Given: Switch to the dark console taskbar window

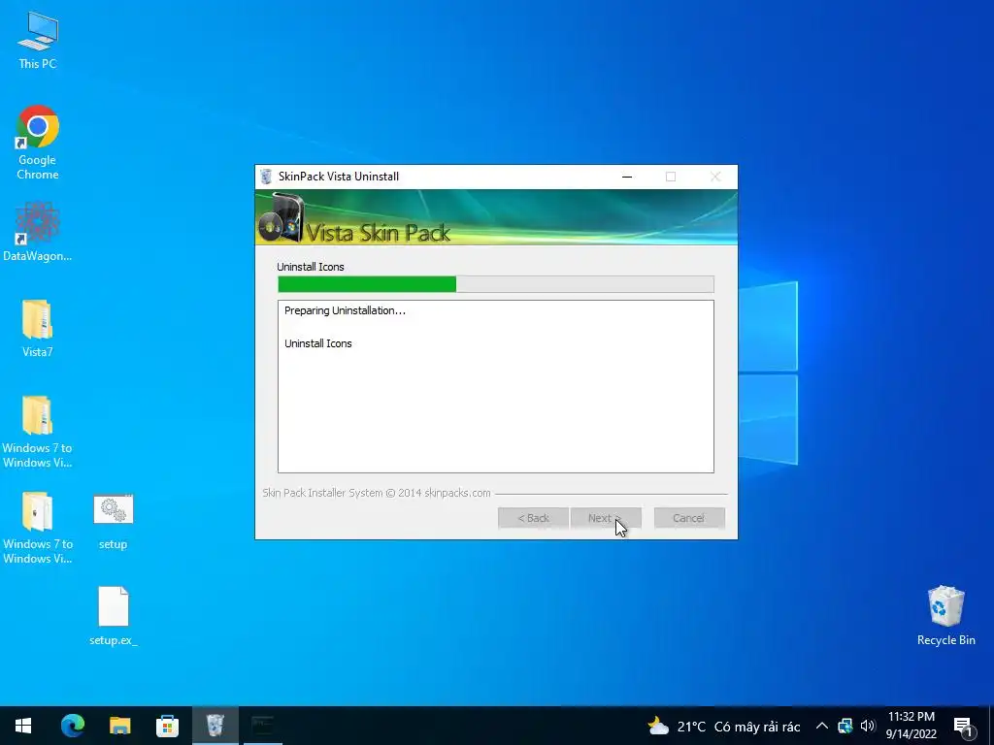Looking at the screenshot, I should (262, 726).
